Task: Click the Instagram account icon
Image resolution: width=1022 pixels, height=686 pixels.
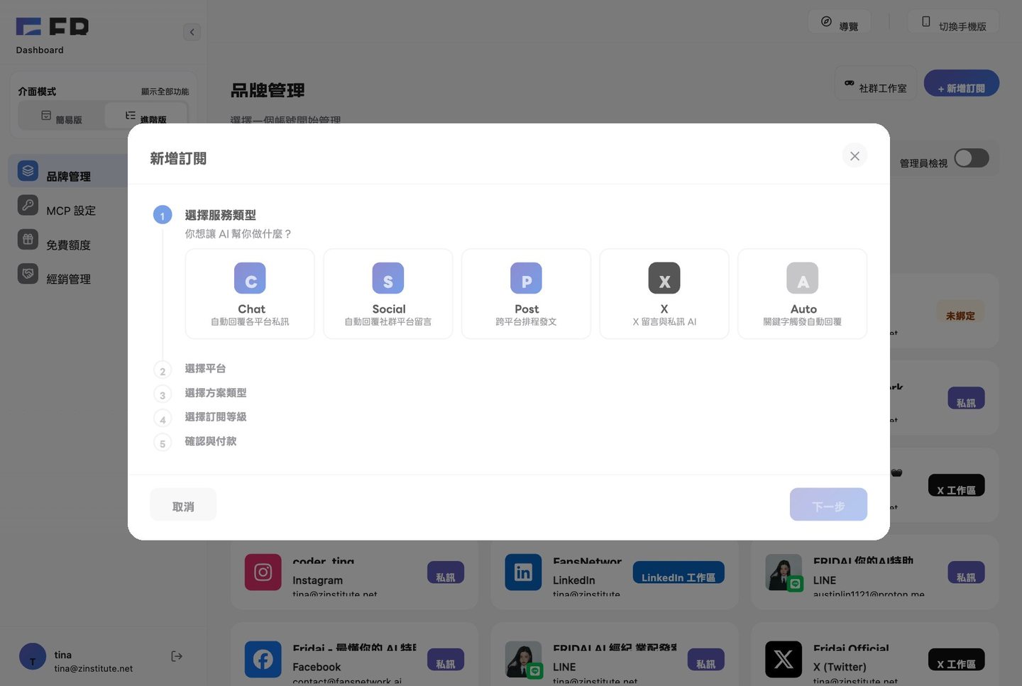Action: 263,572
